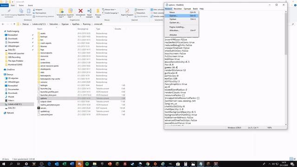Select Bureaublad under Snelle toegang
Image resolution: width=297 pixels, height=167 pixels.
point(13,35)
